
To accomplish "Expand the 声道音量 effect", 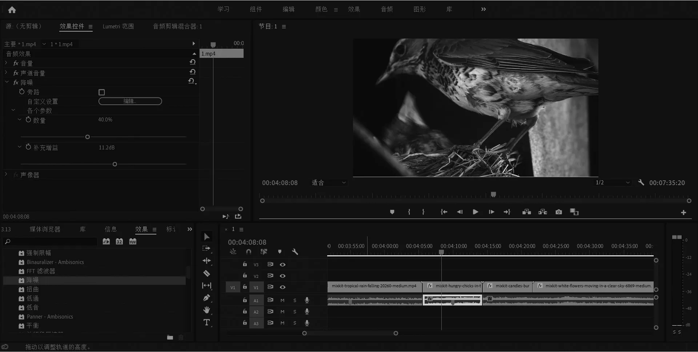I will 6,73.
